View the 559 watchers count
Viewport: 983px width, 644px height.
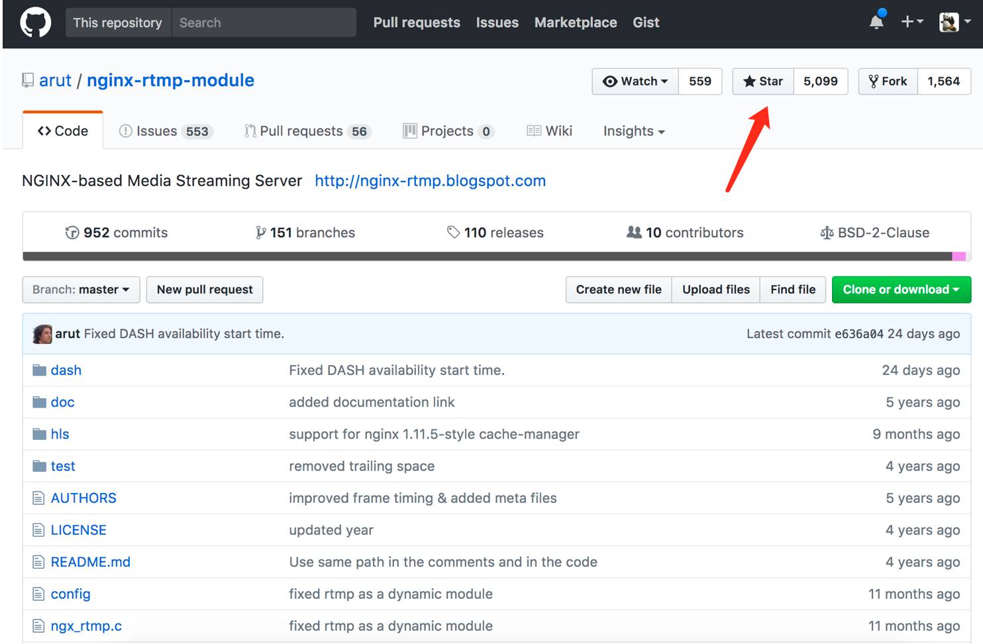tap(700, 81)
